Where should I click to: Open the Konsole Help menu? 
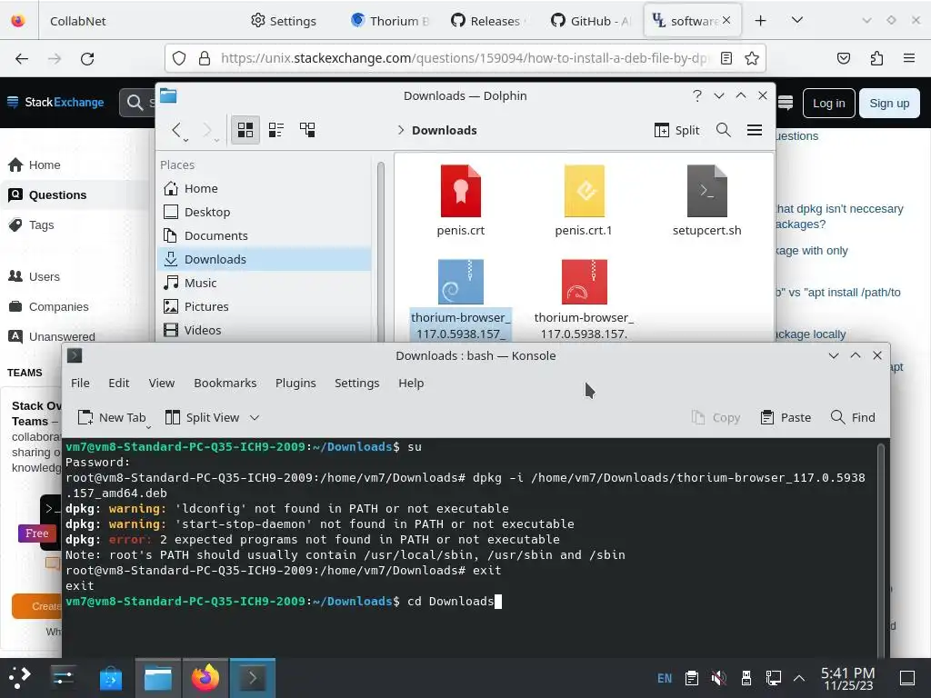tap(411, 383)
